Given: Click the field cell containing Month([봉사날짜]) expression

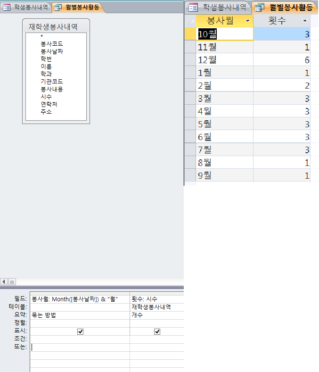Looking at the screenshot, I should [79, 299].
